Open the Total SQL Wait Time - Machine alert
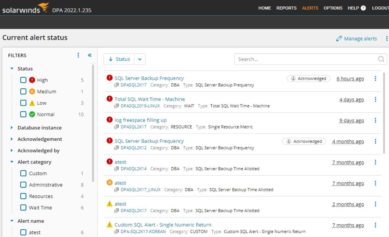 click(x=149, y=99)
